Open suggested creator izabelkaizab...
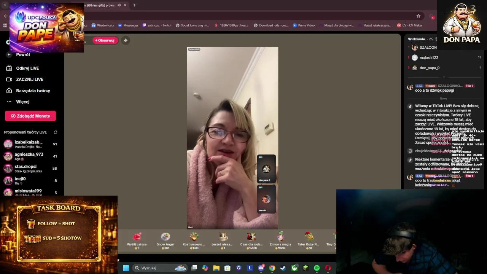This screenshot has width=487, height=274. pos(30,144)
